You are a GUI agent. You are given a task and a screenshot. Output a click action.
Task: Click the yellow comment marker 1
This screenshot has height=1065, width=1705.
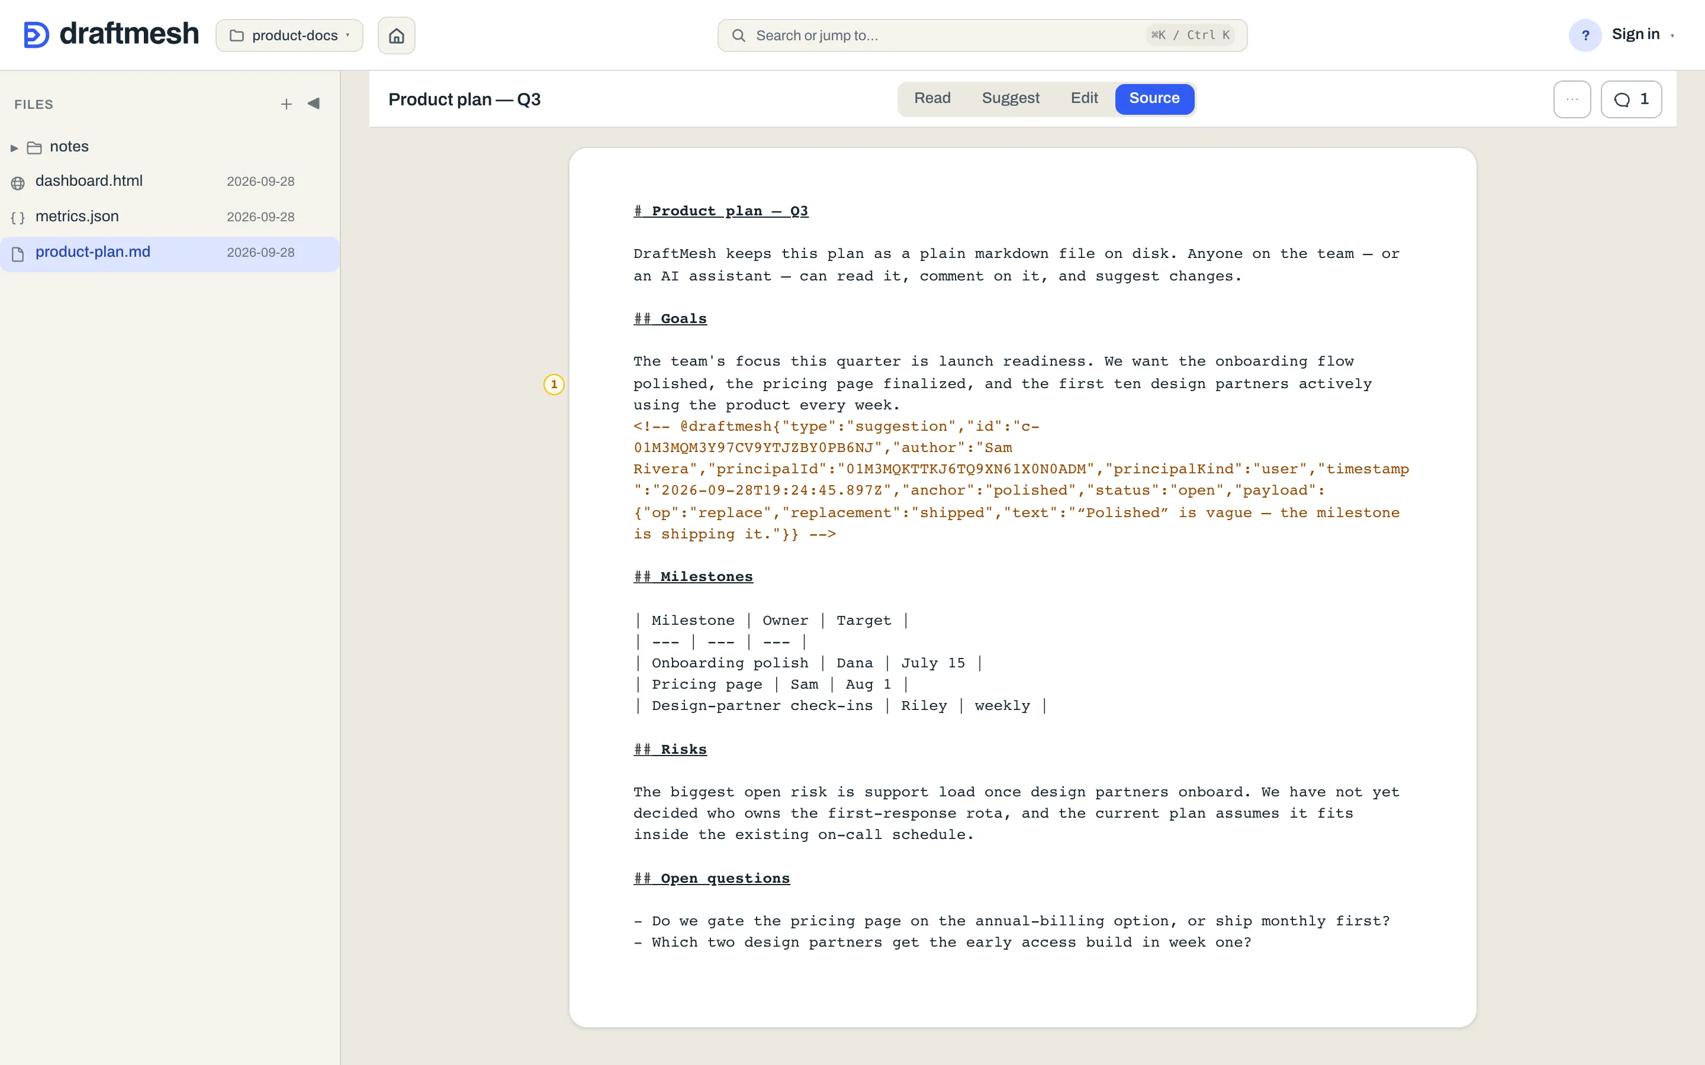click(554, 384)
